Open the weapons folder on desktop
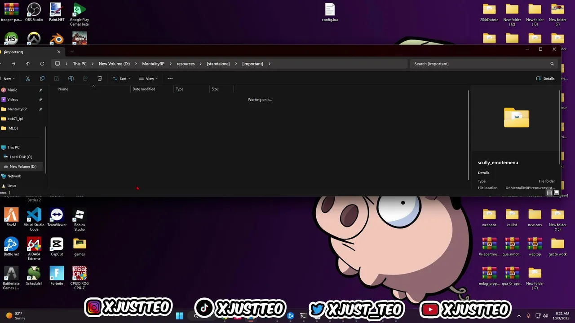Viewport: 575px width, 323px height. tap(489, 218)
